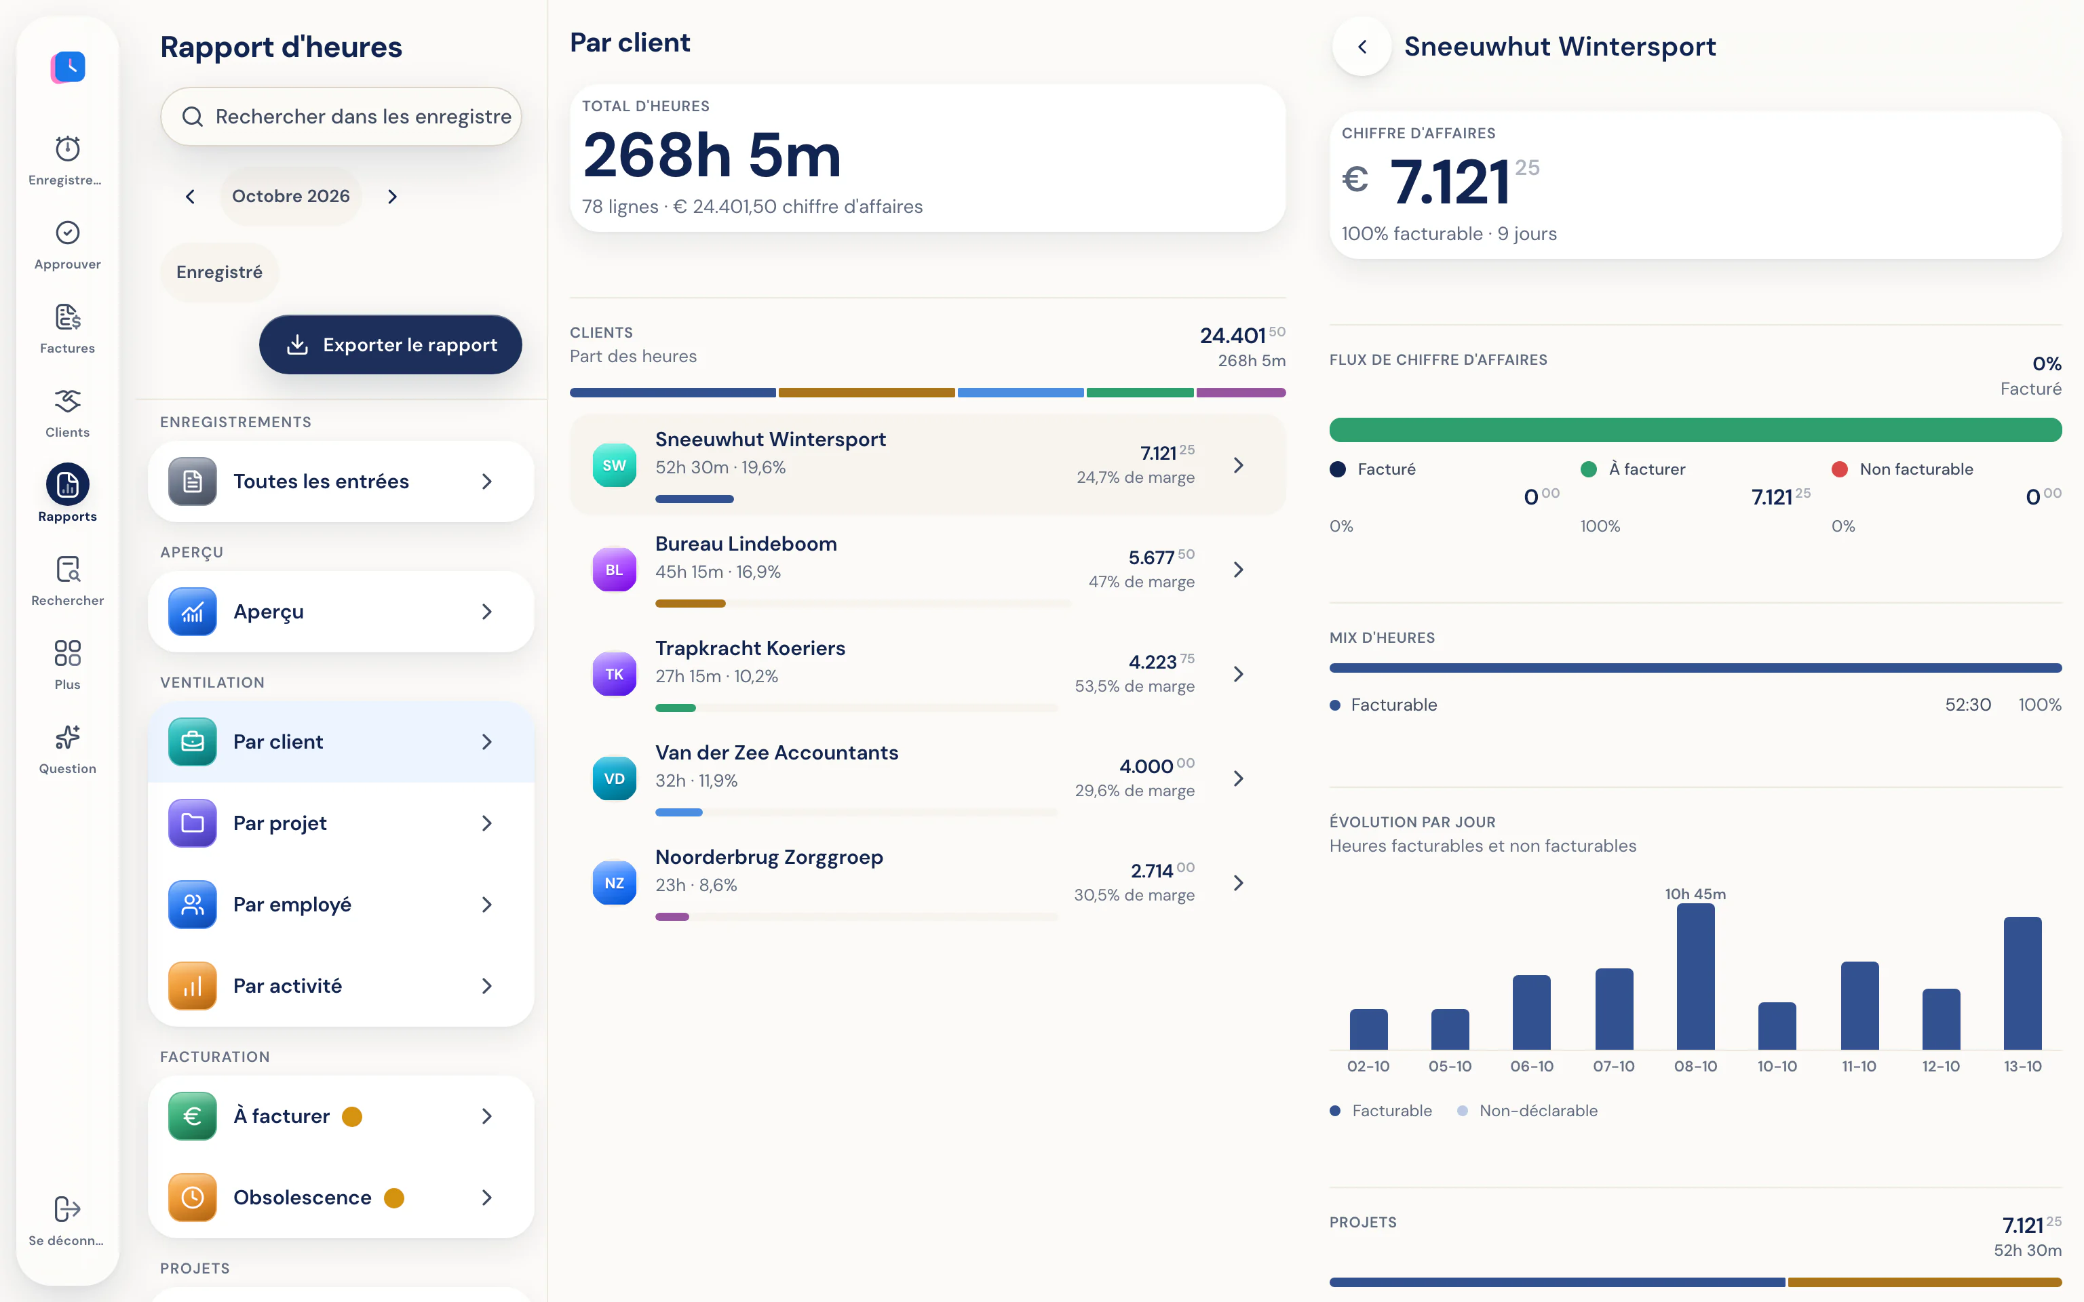Click the Aperçu chart icon
Image resolution: width=2084 pixels, height=1302 pixels.
click(192, 612)
